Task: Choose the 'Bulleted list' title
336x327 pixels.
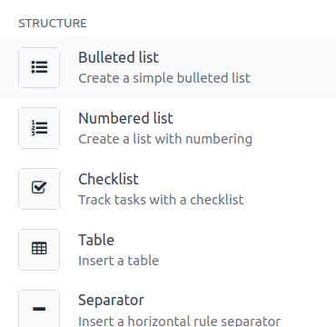Action: 118,57
